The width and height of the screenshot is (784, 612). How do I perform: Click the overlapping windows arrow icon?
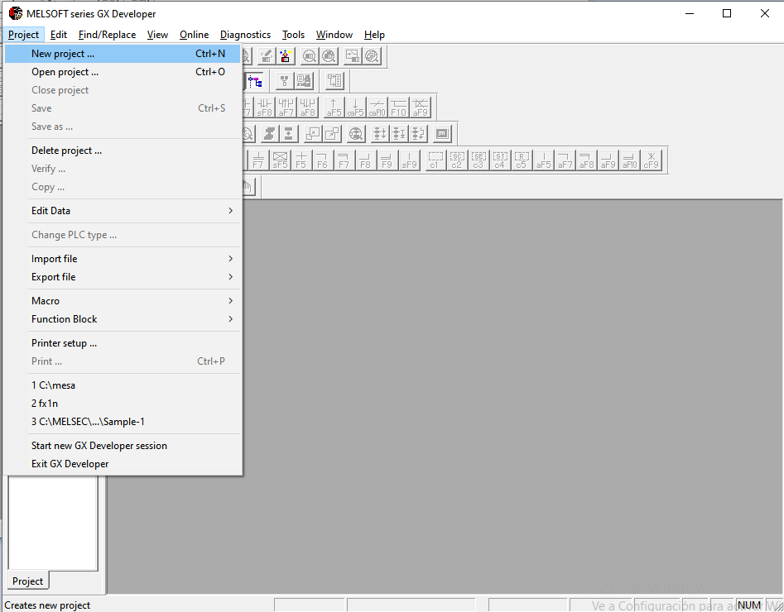313,134
